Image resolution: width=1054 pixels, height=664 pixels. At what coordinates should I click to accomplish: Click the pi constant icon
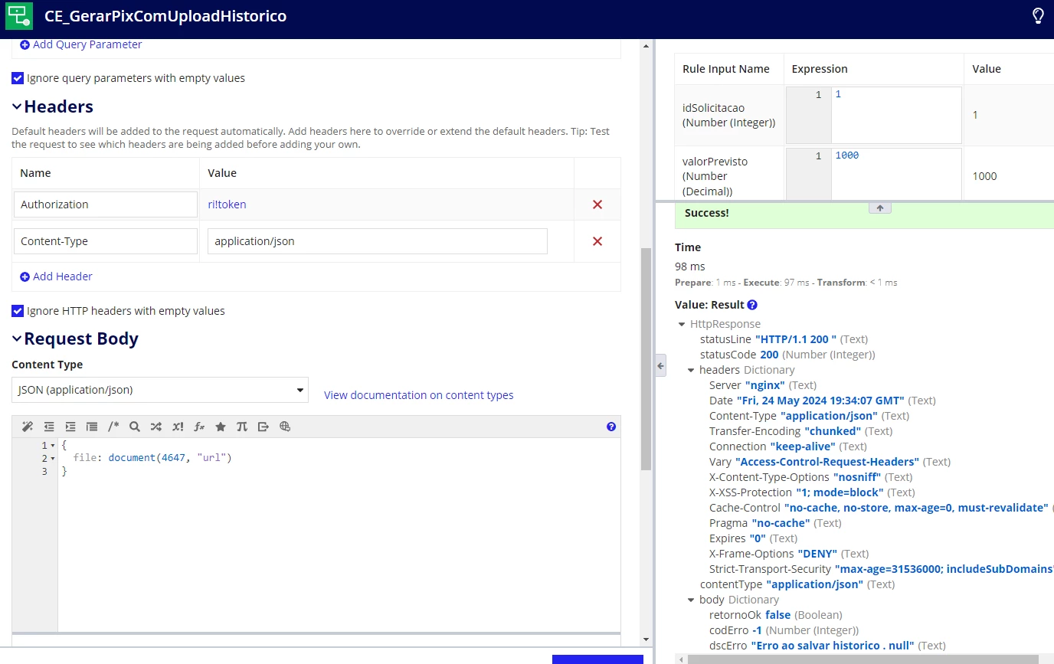pyautogui.click(x=242, y=427)
